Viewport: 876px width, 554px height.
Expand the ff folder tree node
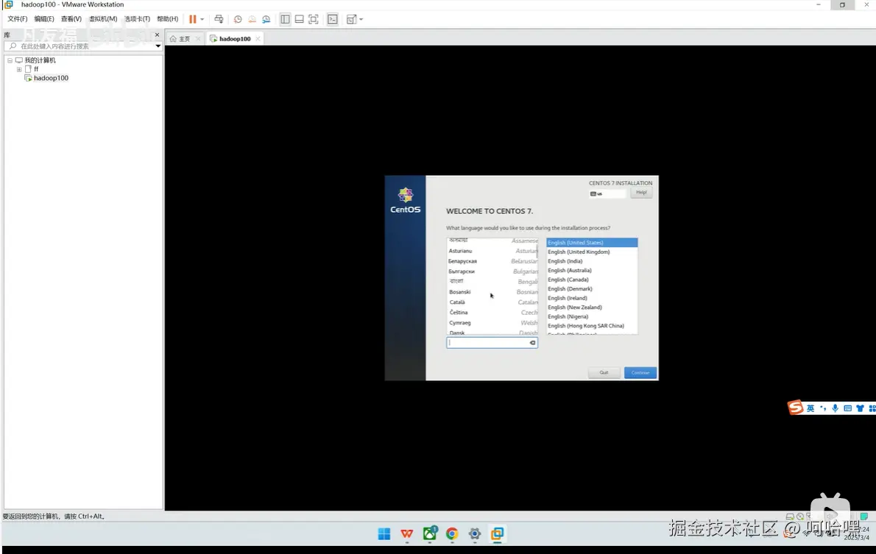tap(19, 69)
